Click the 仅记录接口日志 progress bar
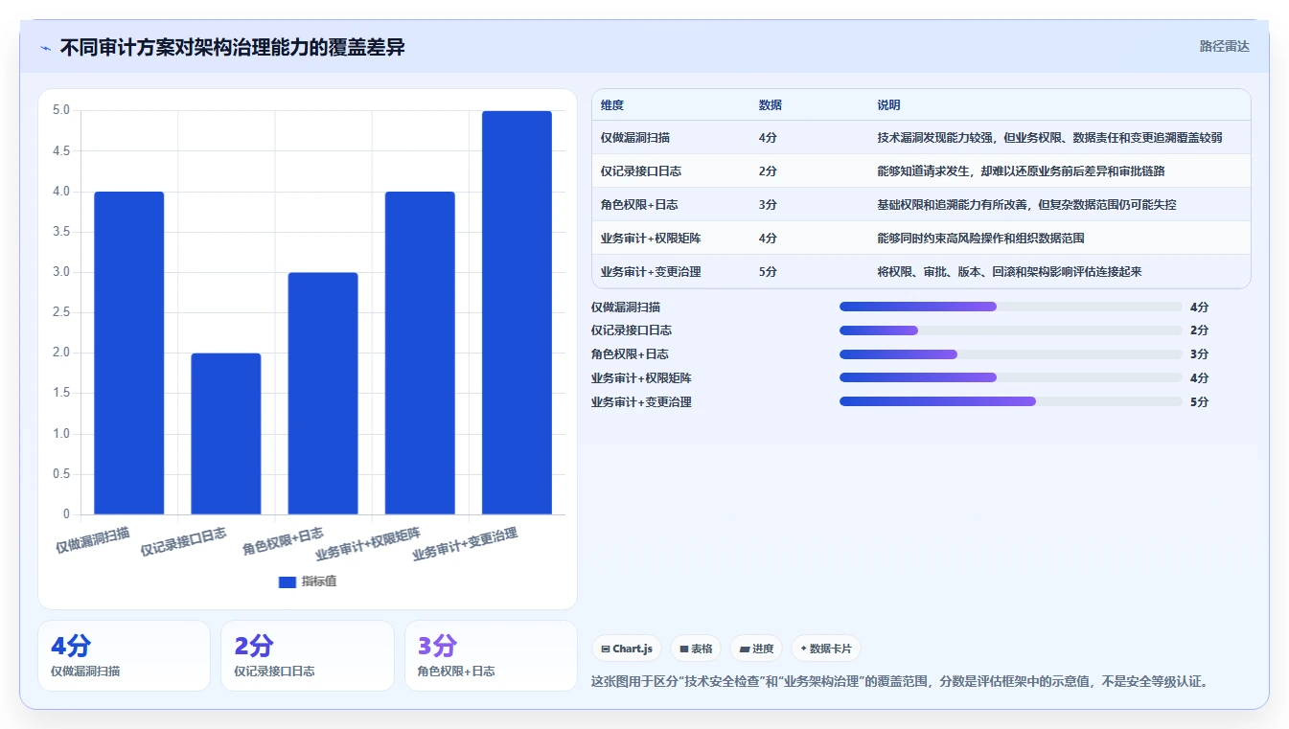The height and width of the screenshot is (729, 1289). point(1010,330)
